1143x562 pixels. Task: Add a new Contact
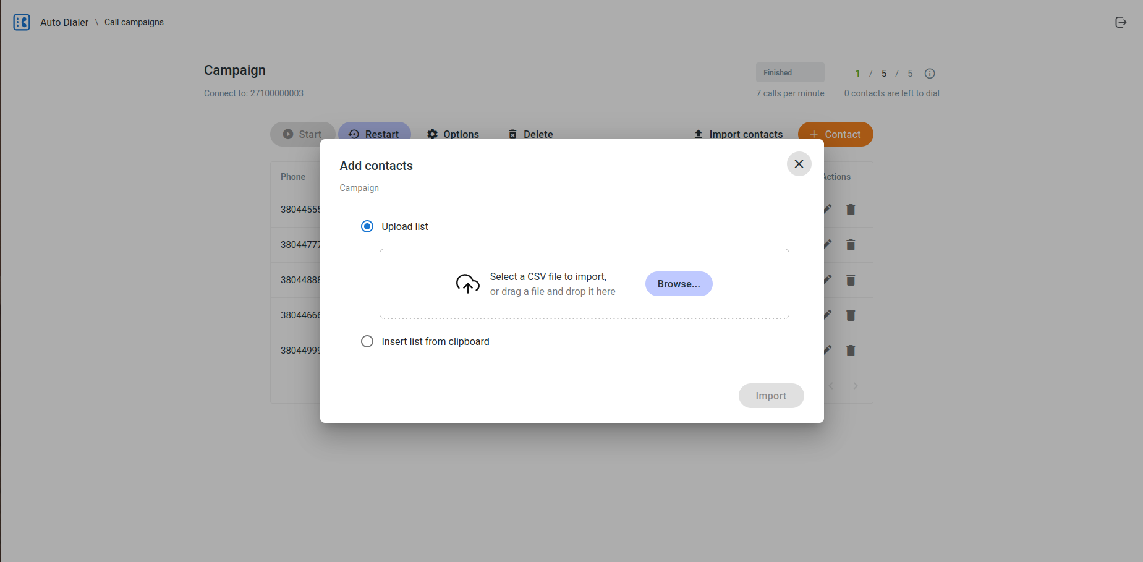point(835,134)
